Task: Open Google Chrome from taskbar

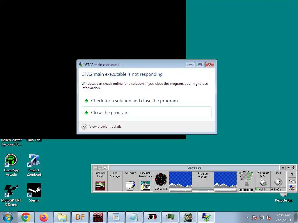Action: pyautogui.click(x=26, y=217)
